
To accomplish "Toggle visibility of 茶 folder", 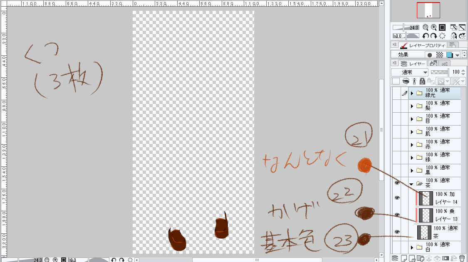I will [397, 183].
